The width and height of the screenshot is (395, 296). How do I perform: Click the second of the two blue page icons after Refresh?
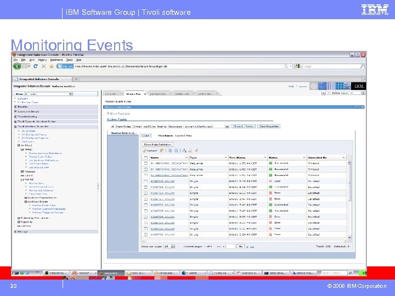[176, 151]
